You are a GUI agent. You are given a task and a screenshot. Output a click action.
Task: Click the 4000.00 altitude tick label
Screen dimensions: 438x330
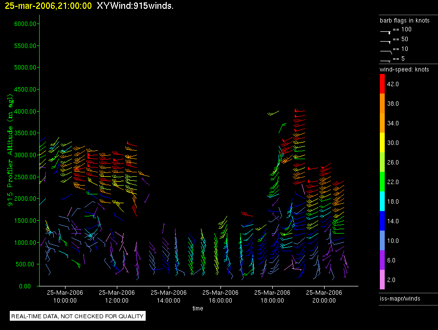point(25,111)
